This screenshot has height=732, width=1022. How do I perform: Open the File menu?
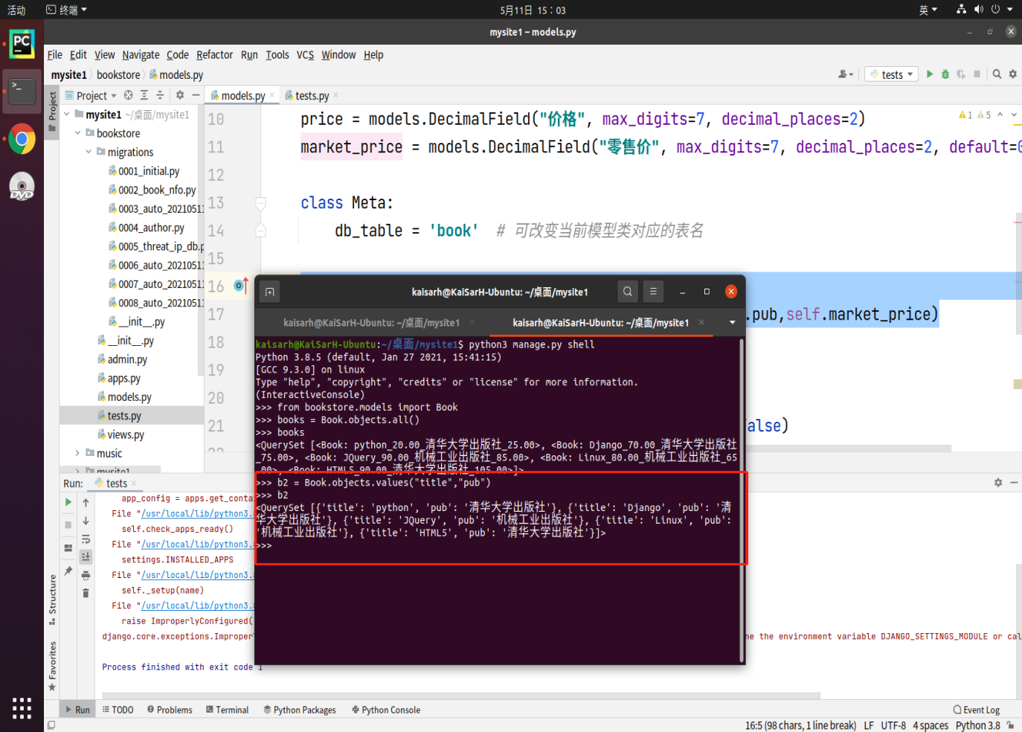tap(54, 54)
